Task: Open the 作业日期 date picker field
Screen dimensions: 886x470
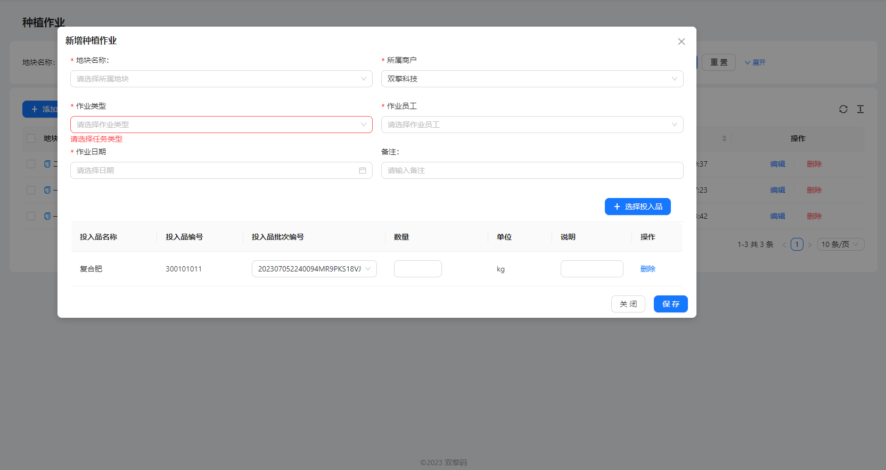Action: 221,170
